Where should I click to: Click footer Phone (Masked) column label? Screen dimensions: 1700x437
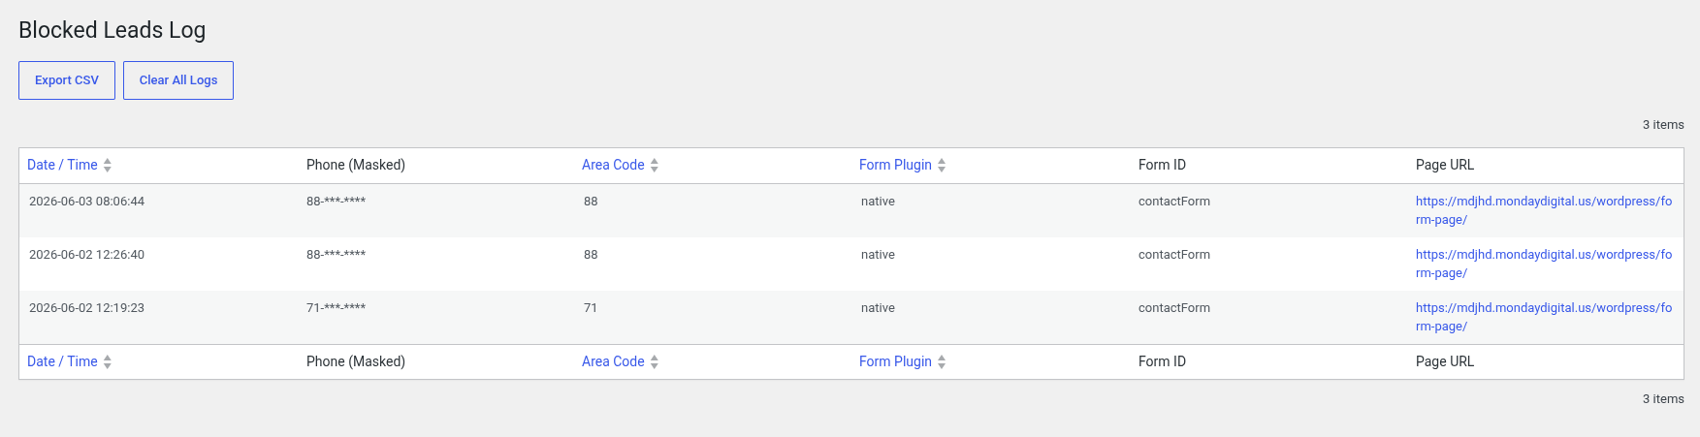pyautogui.click(x=356, y=361)
